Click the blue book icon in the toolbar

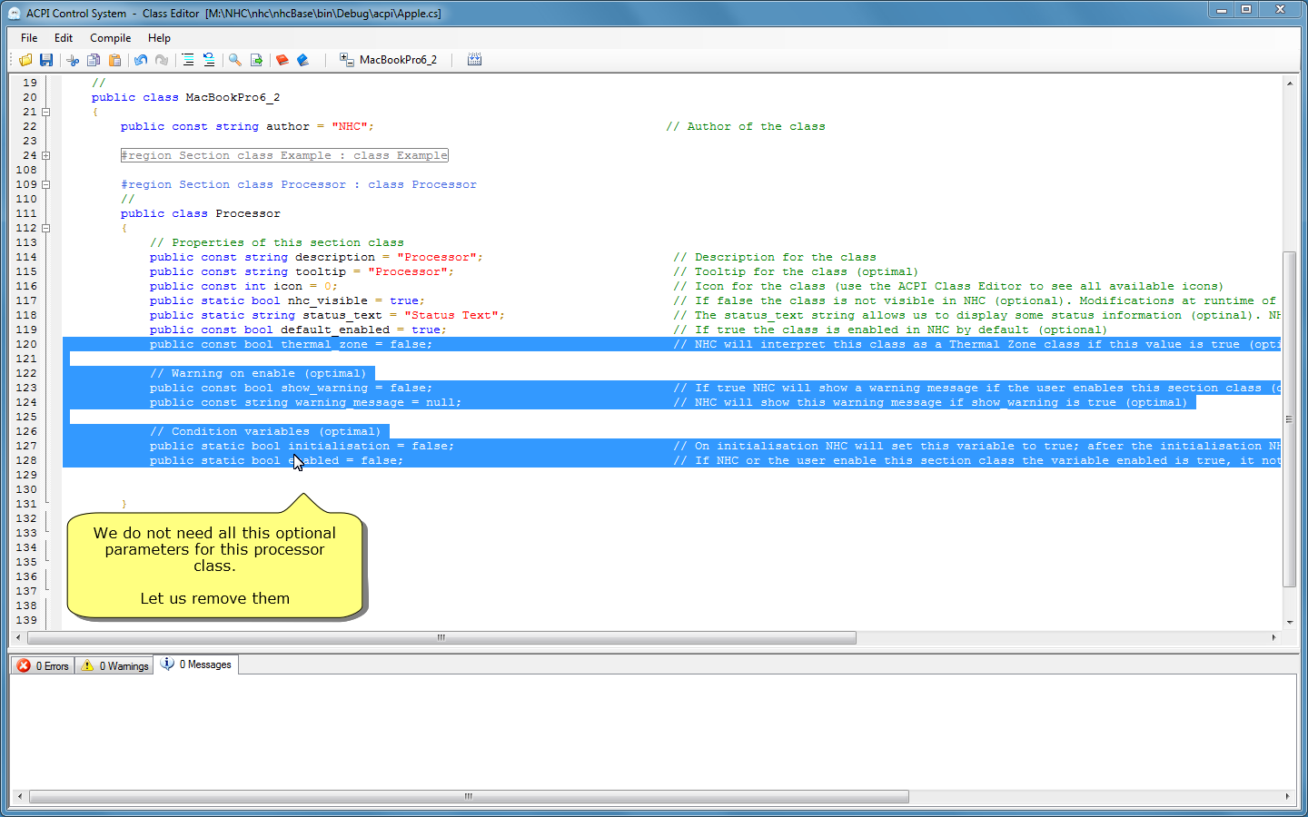tap(303, 60)
